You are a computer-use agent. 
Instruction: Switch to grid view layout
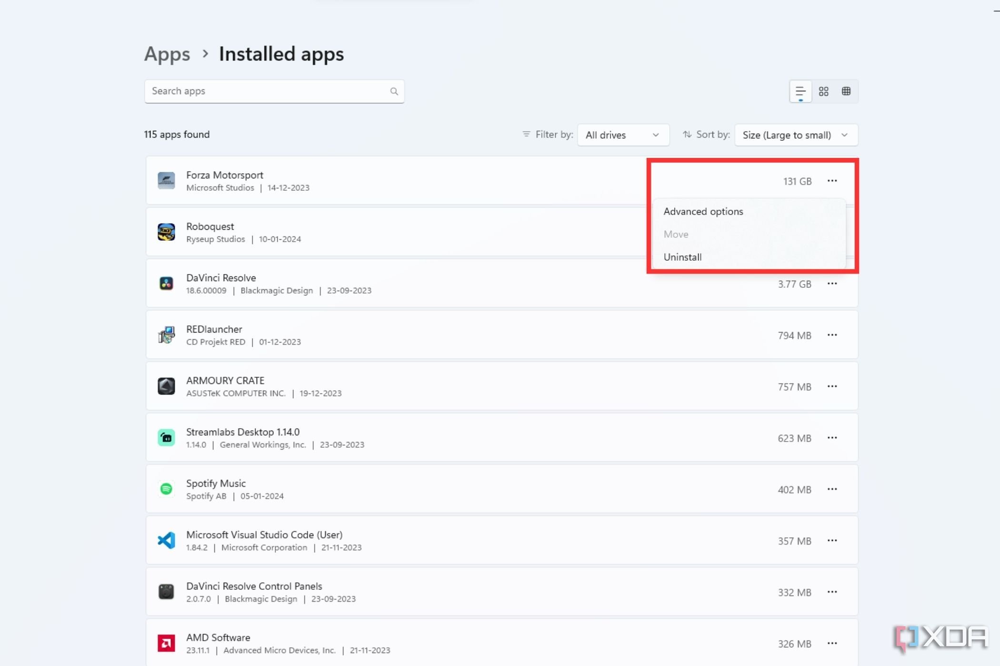[824, 91]
